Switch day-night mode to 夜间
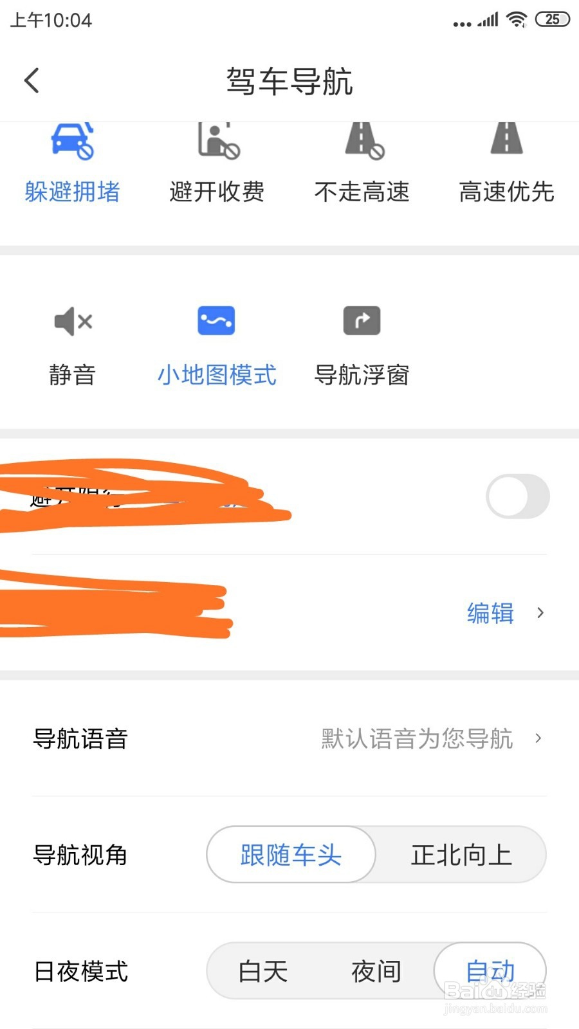Viewport: 579px width, 1029px height. [x=376, y=971]
